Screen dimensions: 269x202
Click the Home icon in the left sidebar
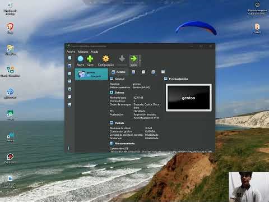tap(69, 58)
